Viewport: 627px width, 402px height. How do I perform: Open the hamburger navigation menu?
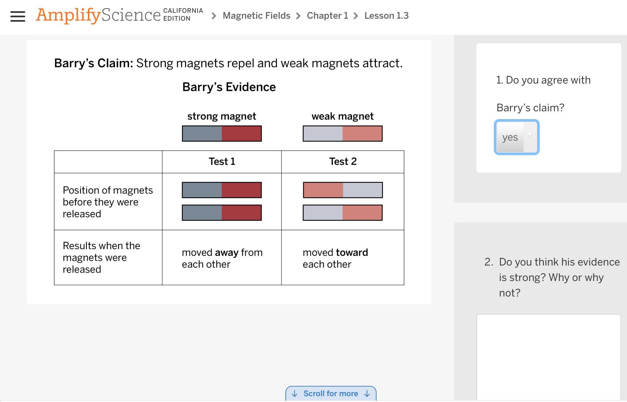[x=18, y=16]
